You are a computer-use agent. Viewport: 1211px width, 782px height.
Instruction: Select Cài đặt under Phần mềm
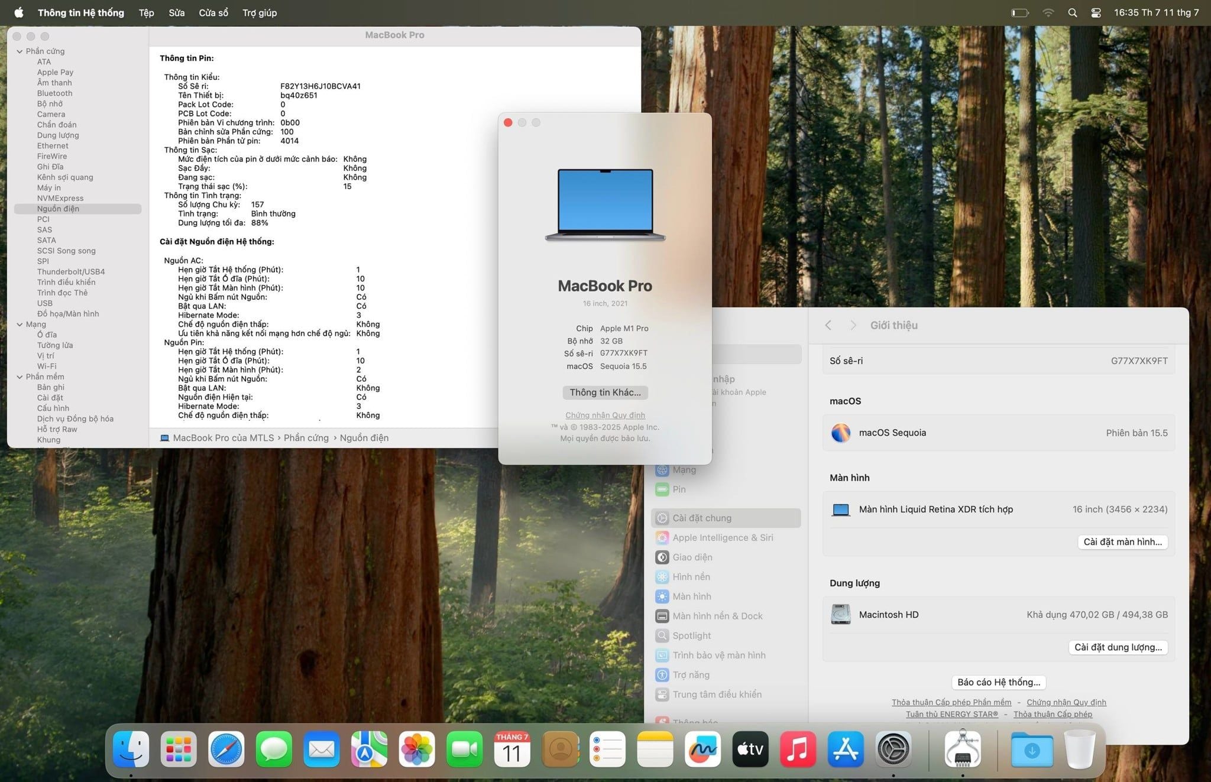click(50, 398)
